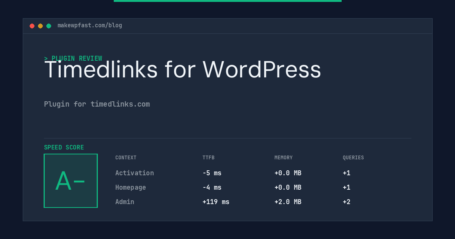Click the red window dot

pos(32,26)
